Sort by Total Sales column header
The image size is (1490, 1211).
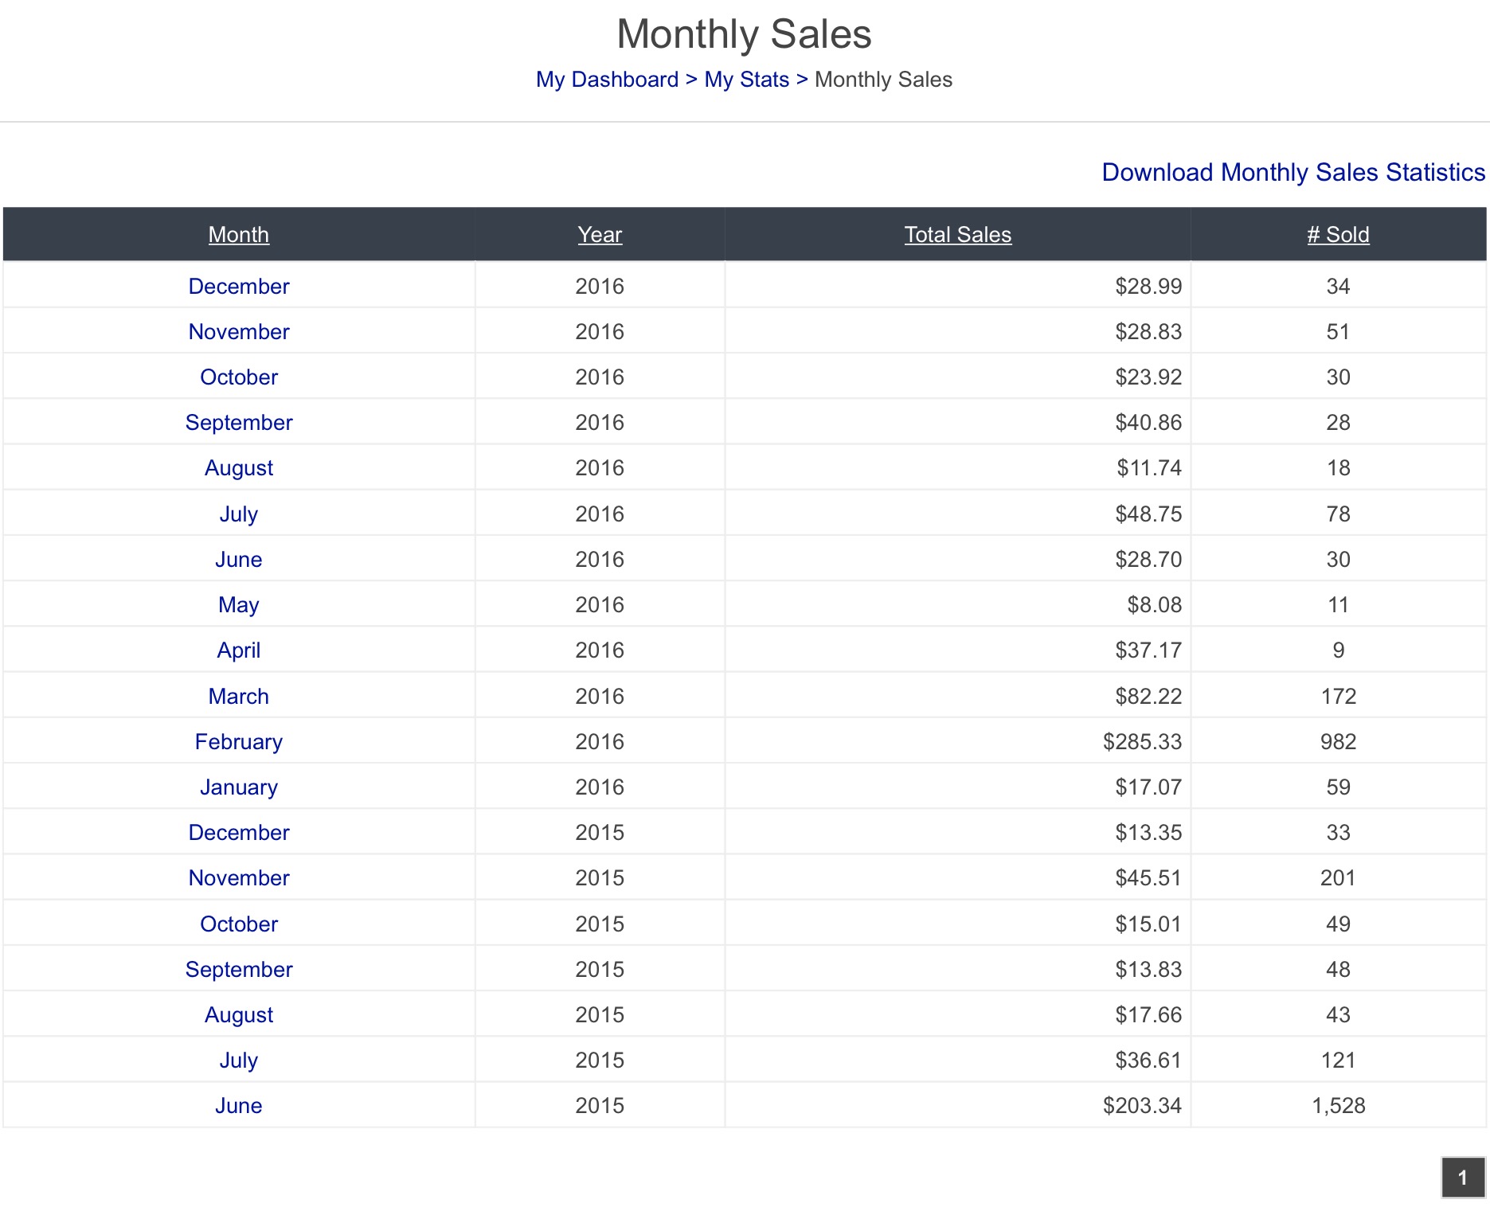tap(957, 235)
